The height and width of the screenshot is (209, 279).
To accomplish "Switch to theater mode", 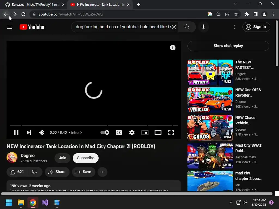I will click(158, 133).
